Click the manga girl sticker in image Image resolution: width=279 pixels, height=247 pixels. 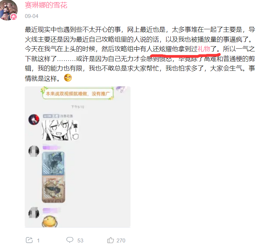(x=60, y=130)
